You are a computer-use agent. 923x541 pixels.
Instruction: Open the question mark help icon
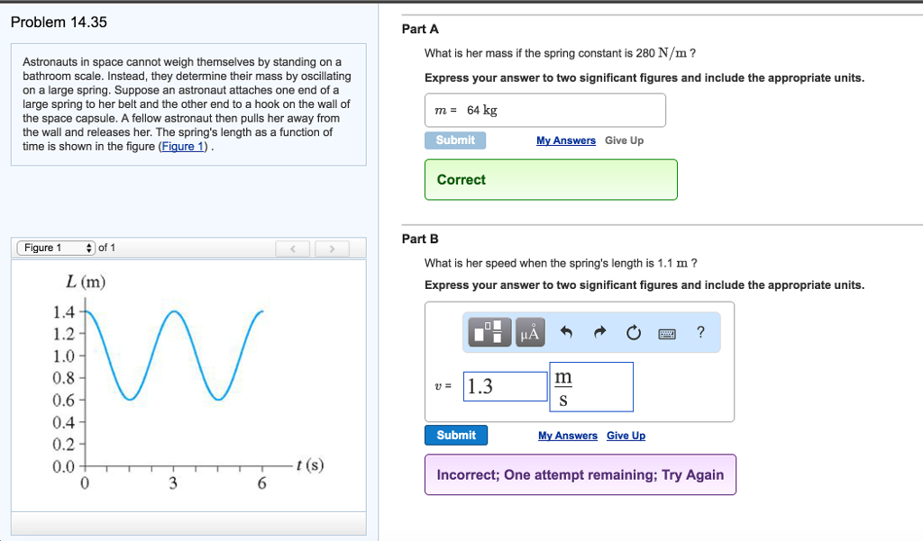[x=700, y=333]
